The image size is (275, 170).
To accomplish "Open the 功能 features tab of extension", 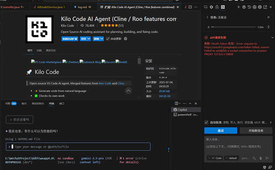I will click(x=39, y=50).
